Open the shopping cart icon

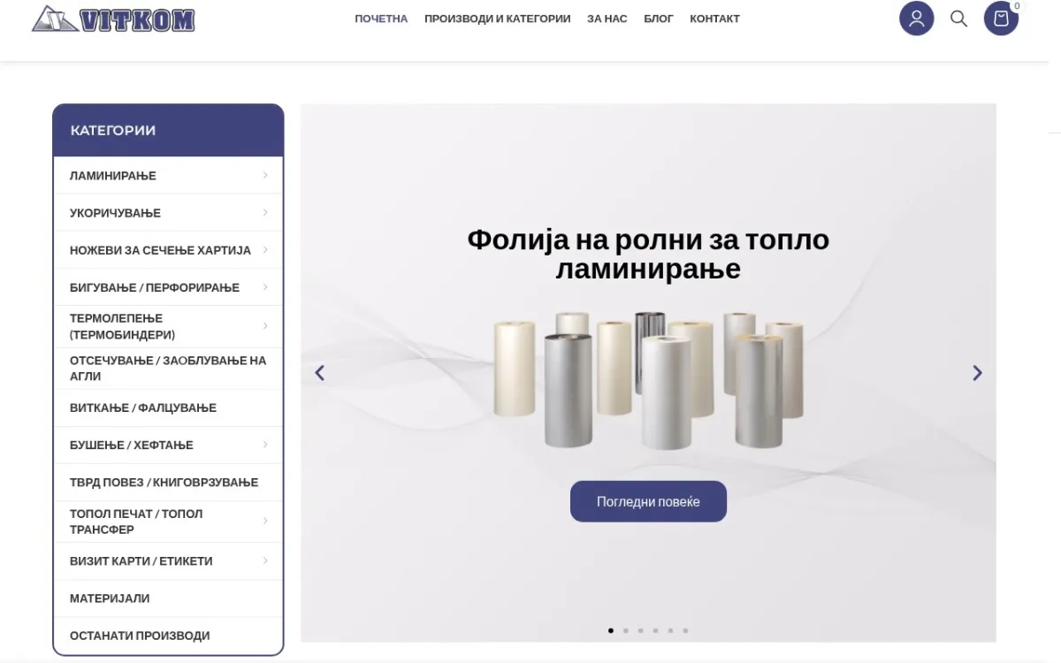click(x=1001, y=19)
